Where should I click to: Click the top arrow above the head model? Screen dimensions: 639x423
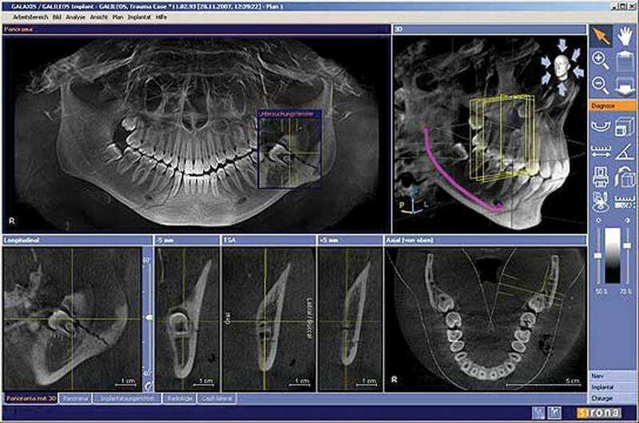(562, 45)
